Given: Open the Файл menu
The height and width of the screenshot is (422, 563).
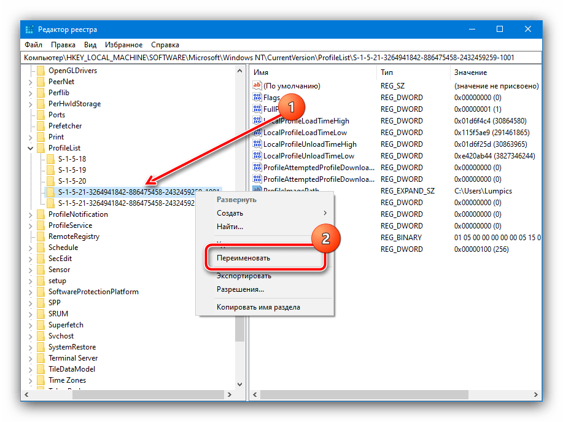Looking at the screenshot, I should click(x=33, y=45).
